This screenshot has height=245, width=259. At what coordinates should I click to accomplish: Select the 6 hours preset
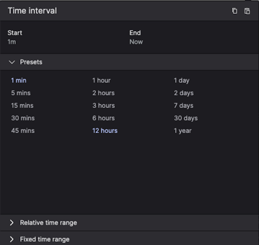point(103,118)
